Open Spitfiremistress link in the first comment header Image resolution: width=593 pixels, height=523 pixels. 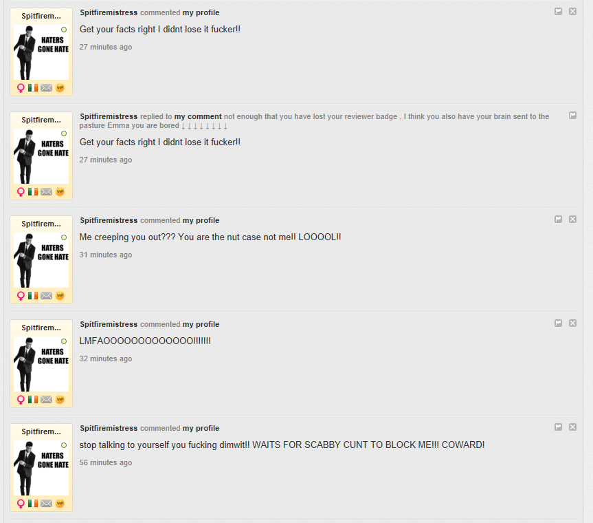point(109,12)
